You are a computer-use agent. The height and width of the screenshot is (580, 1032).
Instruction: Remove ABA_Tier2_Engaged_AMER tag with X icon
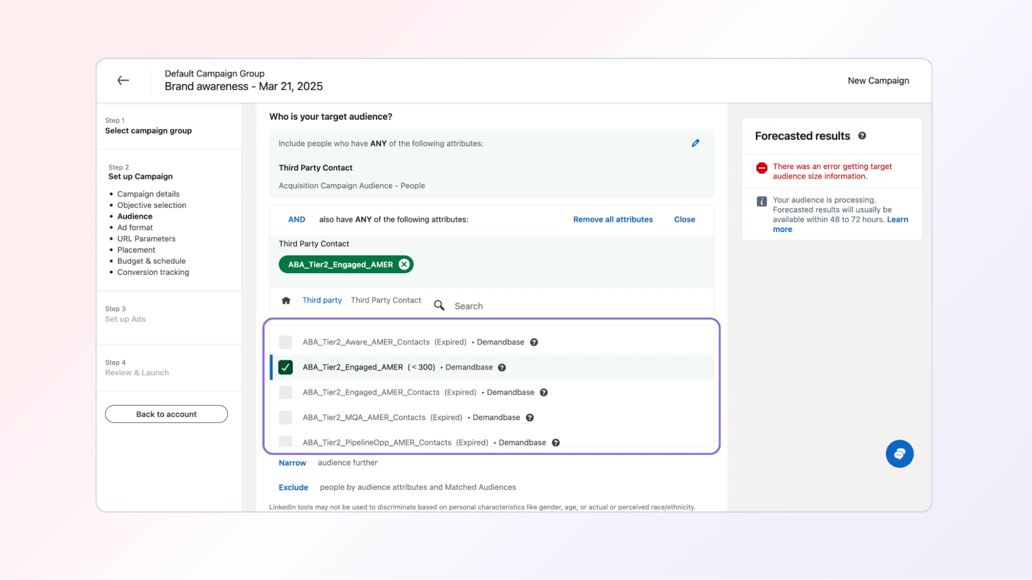(404, 264)
